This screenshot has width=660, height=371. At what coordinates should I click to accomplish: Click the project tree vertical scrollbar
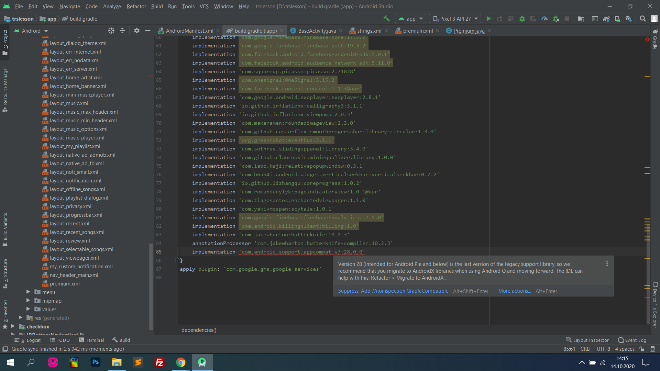pos(151,287)
